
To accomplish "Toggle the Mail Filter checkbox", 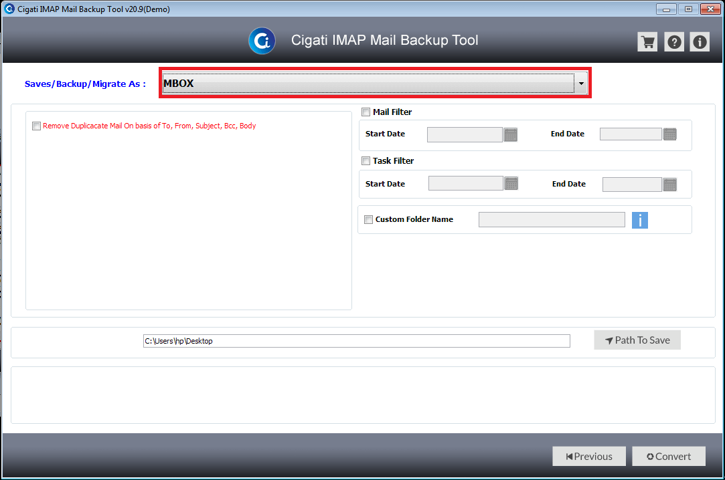I will point(366,112).
